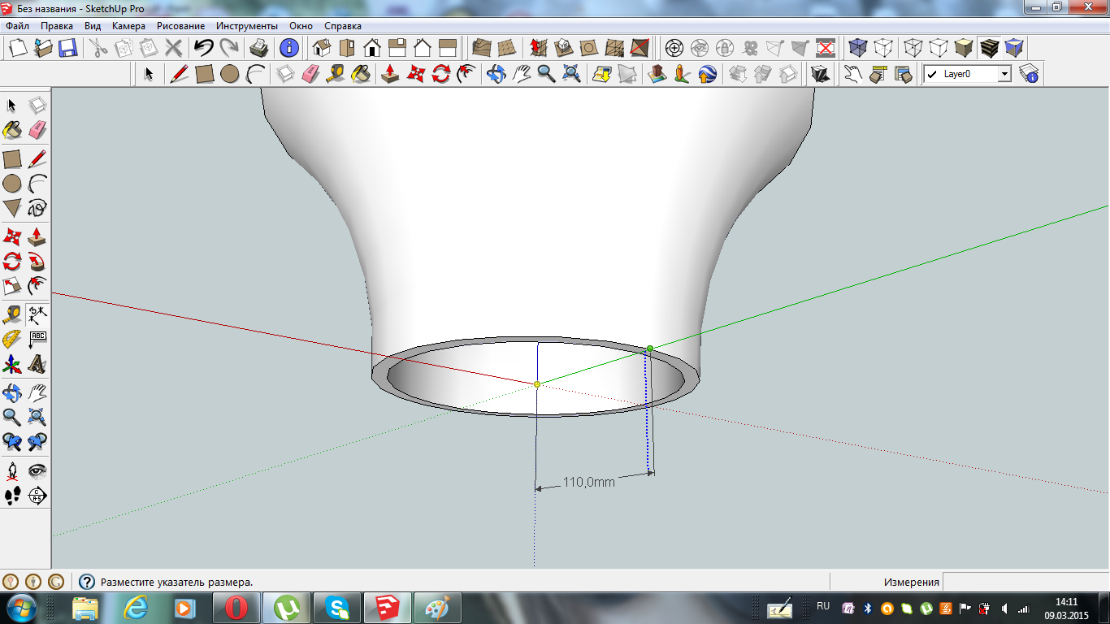Viewport: 1110px width, 624px height.
Task: Switch to Monochrome face style
Action: 1015,48
